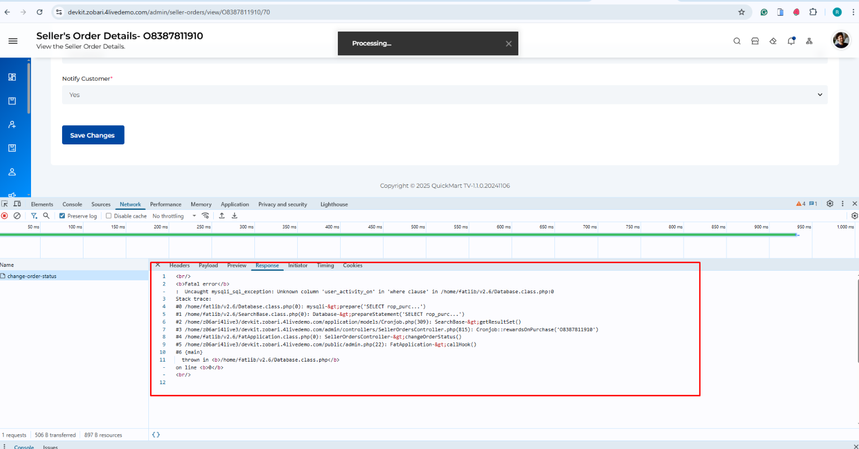Click the DevTools clear network log icon
The width and height of the screenshot is (859, 449).
click(17, 216)
